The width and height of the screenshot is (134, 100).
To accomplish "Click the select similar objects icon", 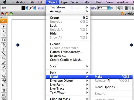I will [x=118, y=8].
